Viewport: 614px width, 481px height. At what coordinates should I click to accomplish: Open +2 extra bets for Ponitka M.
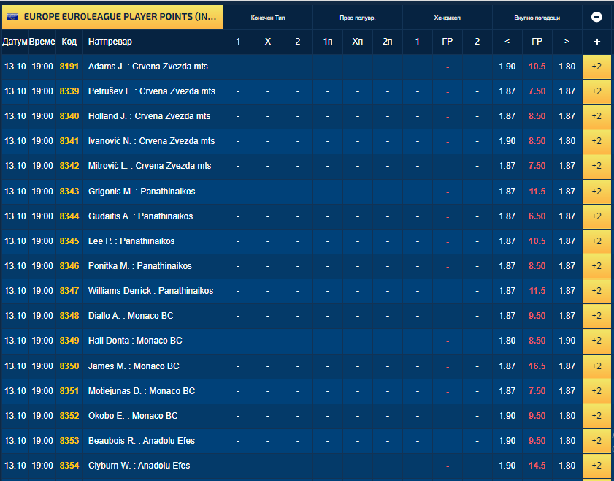596,266
